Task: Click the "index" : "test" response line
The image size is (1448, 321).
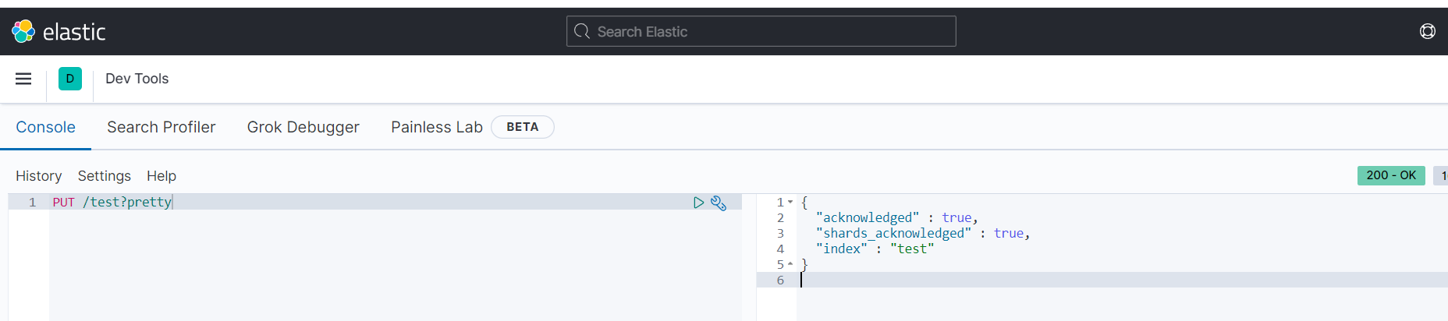Action: point(875,249)
